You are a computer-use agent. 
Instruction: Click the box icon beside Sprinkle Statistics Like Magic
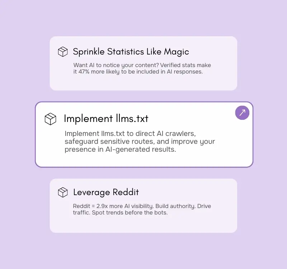tap(63, 52)
